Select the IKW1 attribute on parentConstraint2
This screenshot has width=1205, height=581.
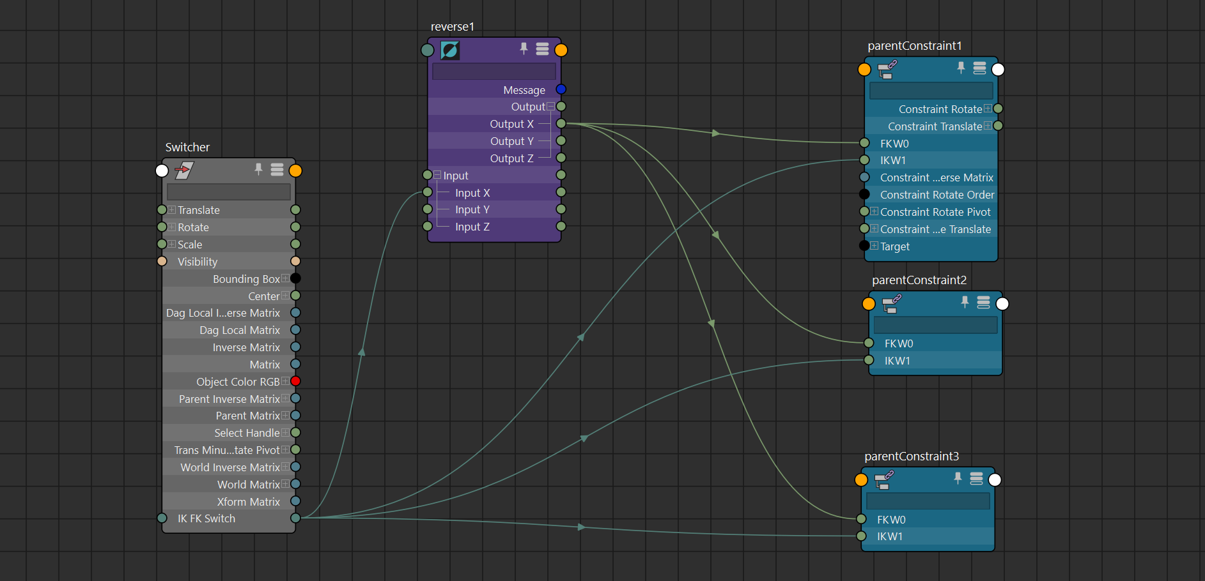pos(898,360)
